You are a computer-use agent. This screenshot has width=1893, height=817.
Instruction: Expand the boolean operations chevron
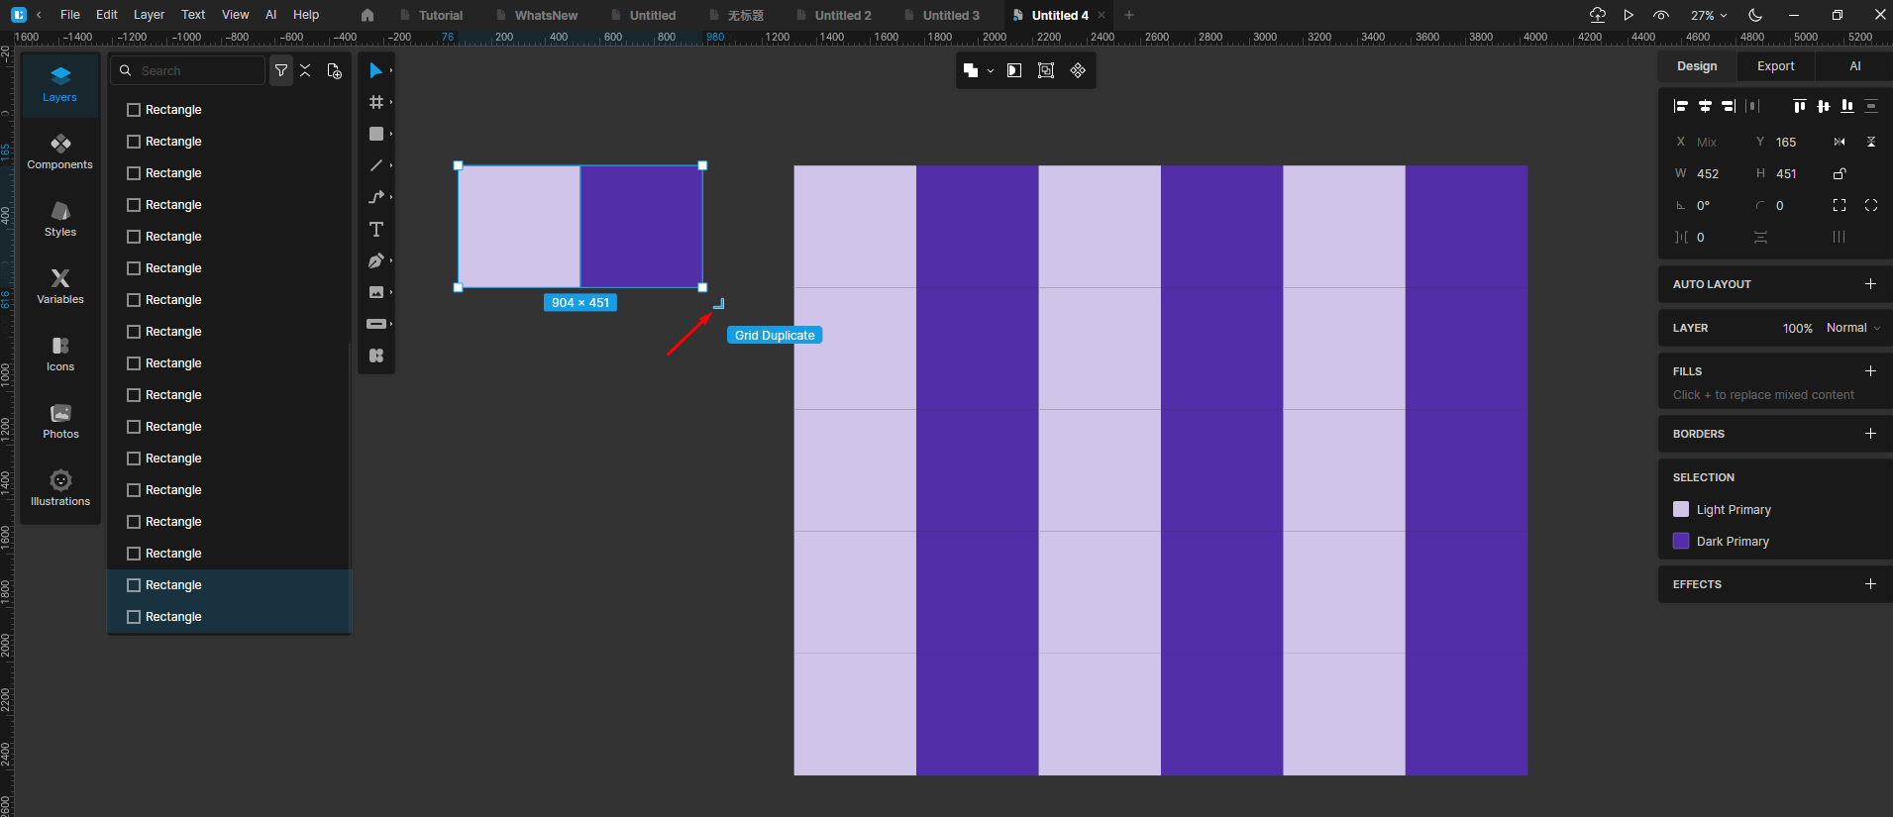pos(991,71)
